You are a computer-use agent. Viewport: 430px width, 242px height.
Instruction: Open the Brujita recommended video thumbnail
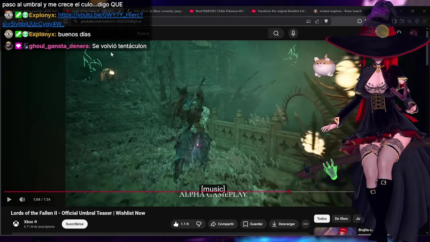point(335,232)
